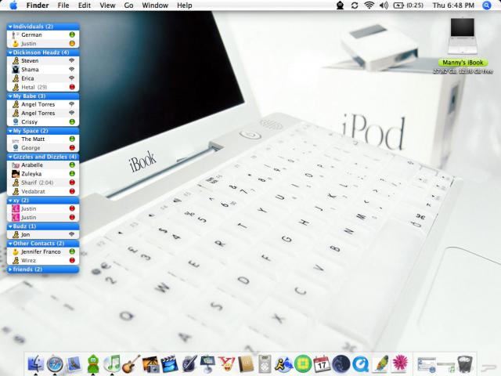
Task: Click the Wi-Fi status menu icon
Action: coord(369,5)
